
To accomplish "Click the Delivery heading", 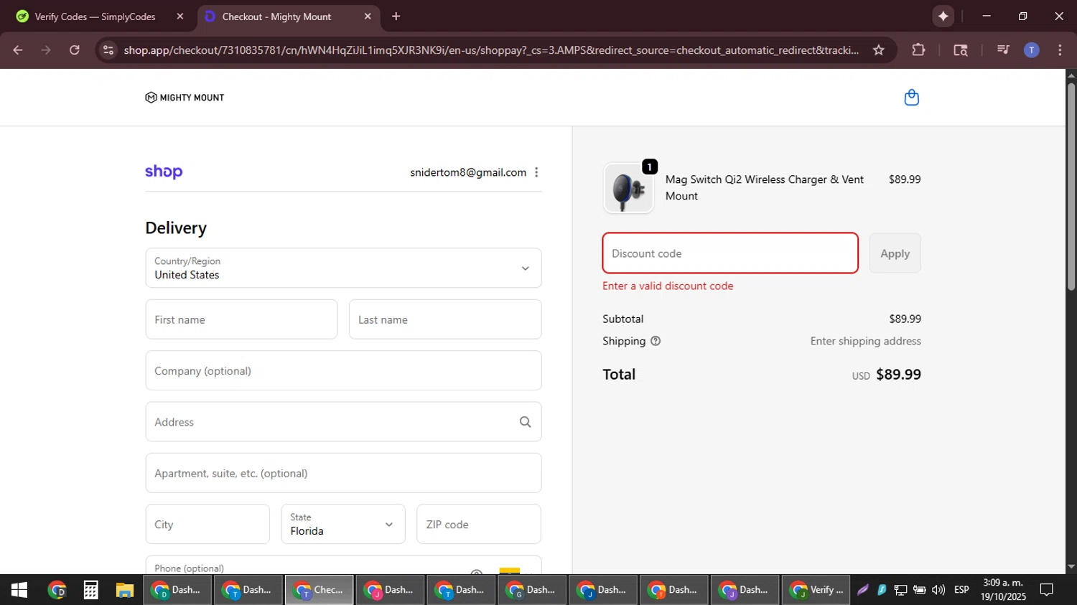I will (176, 228).
